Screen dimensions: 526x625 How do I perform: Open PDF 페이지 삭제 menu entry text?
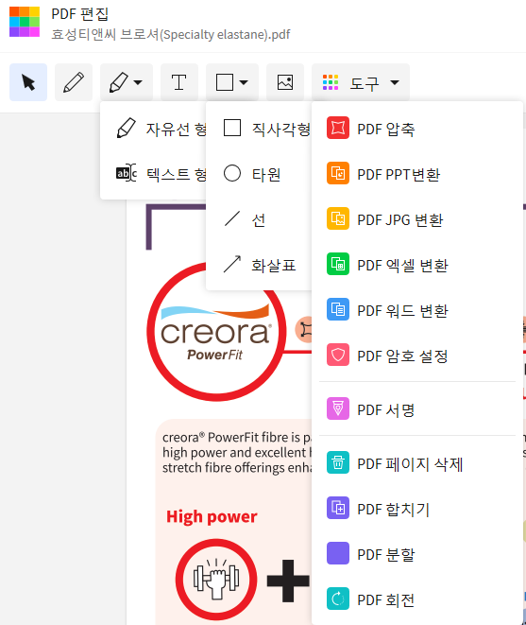point(410,464)
